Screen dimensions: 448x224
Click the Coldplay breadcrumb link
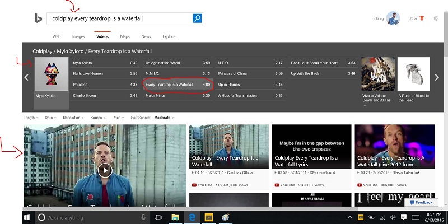pos(43,52)
